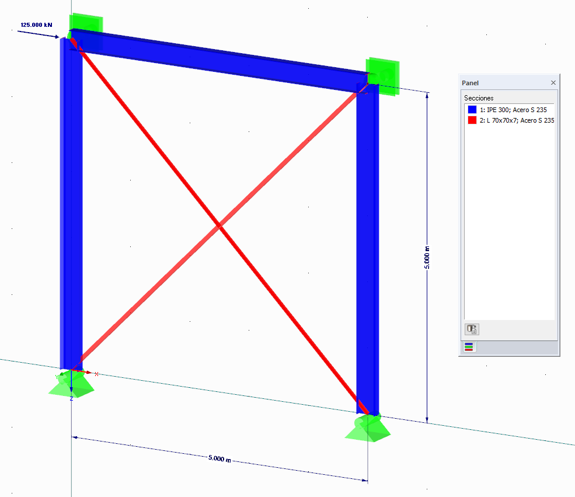The width and height of the screenshot is (575, 497).
Task: Select the green support at left column base
Action: tap(71, 383)
